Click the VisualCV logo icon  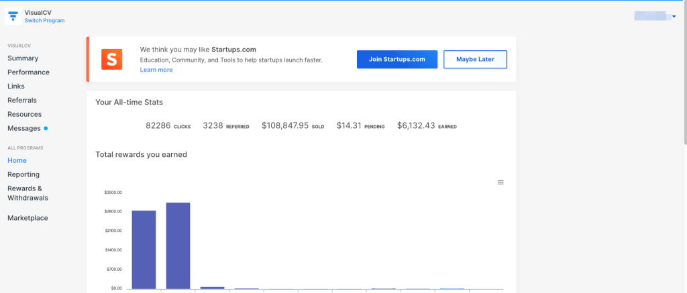13,16
